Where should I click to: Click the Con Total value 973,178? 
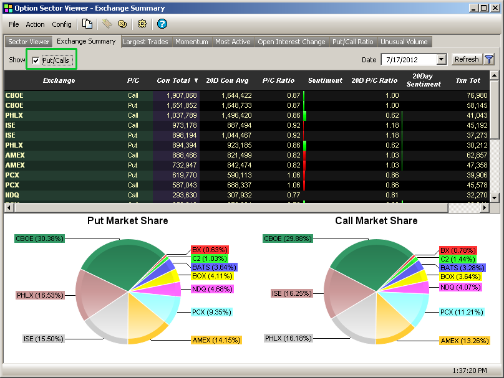click(184, 125)
